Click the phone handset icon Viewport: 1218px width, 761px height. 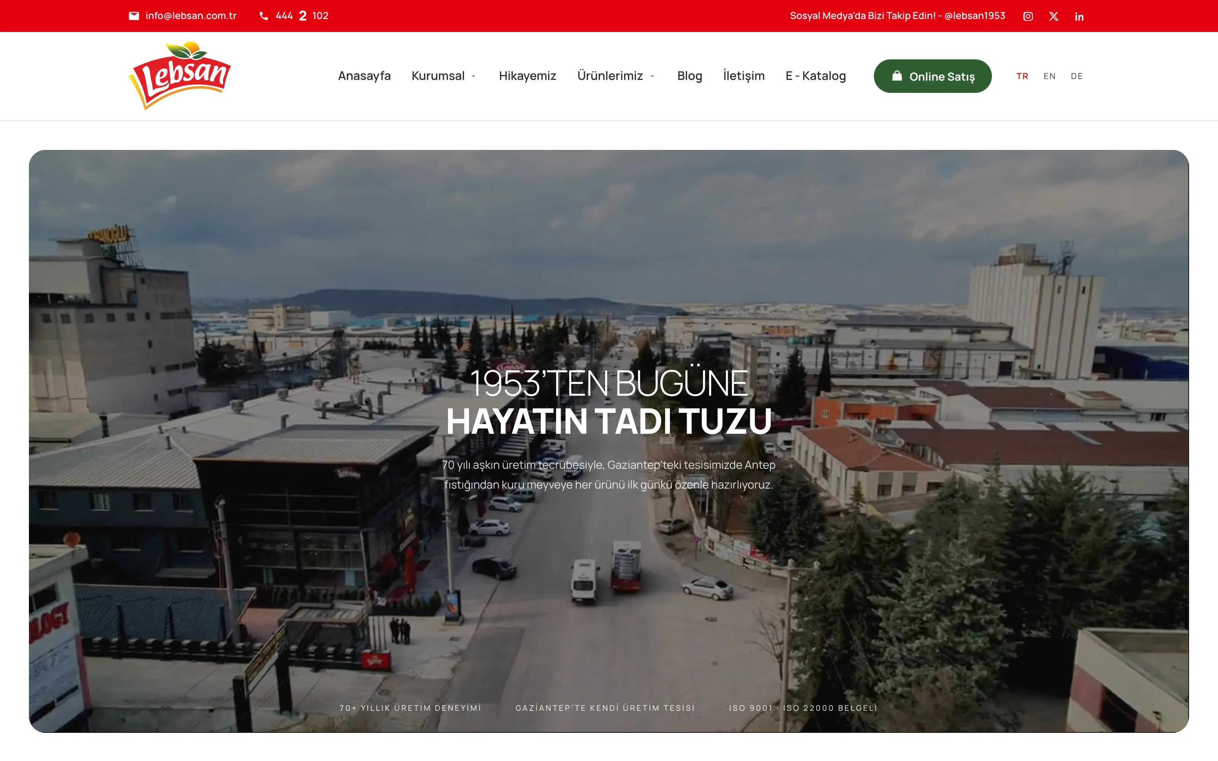[x=264, y=16]
